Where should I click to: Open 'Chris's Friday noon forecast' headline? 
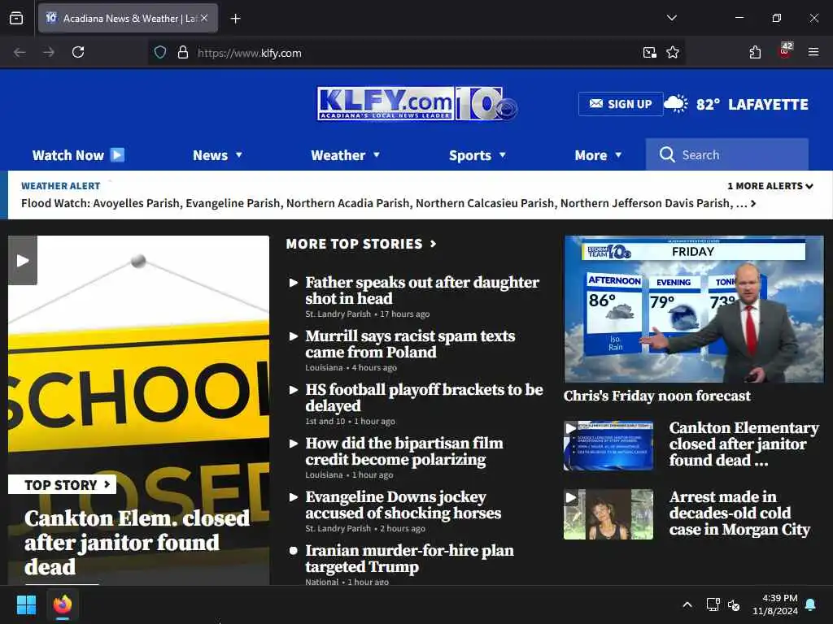click(656, 396)
